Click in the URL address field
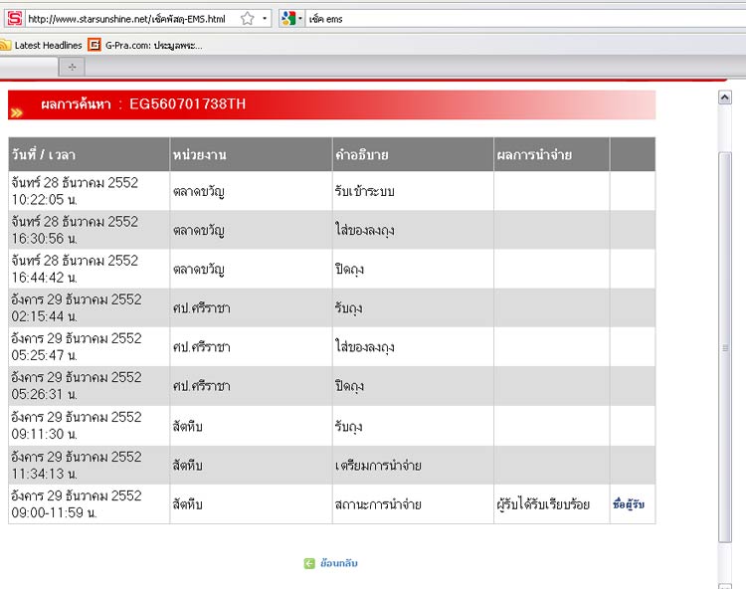Screen dimensions: 746x589 [x=129, y=19]
